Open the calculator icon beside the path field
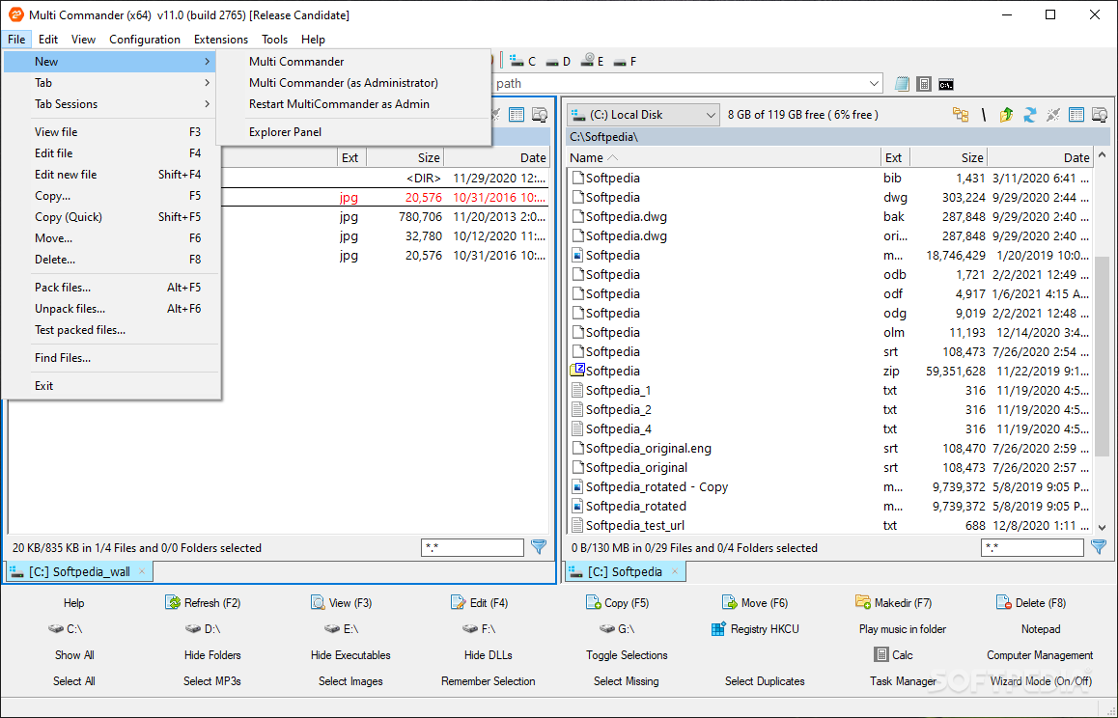Viewport: 1118px width, 718px height. 924,84
